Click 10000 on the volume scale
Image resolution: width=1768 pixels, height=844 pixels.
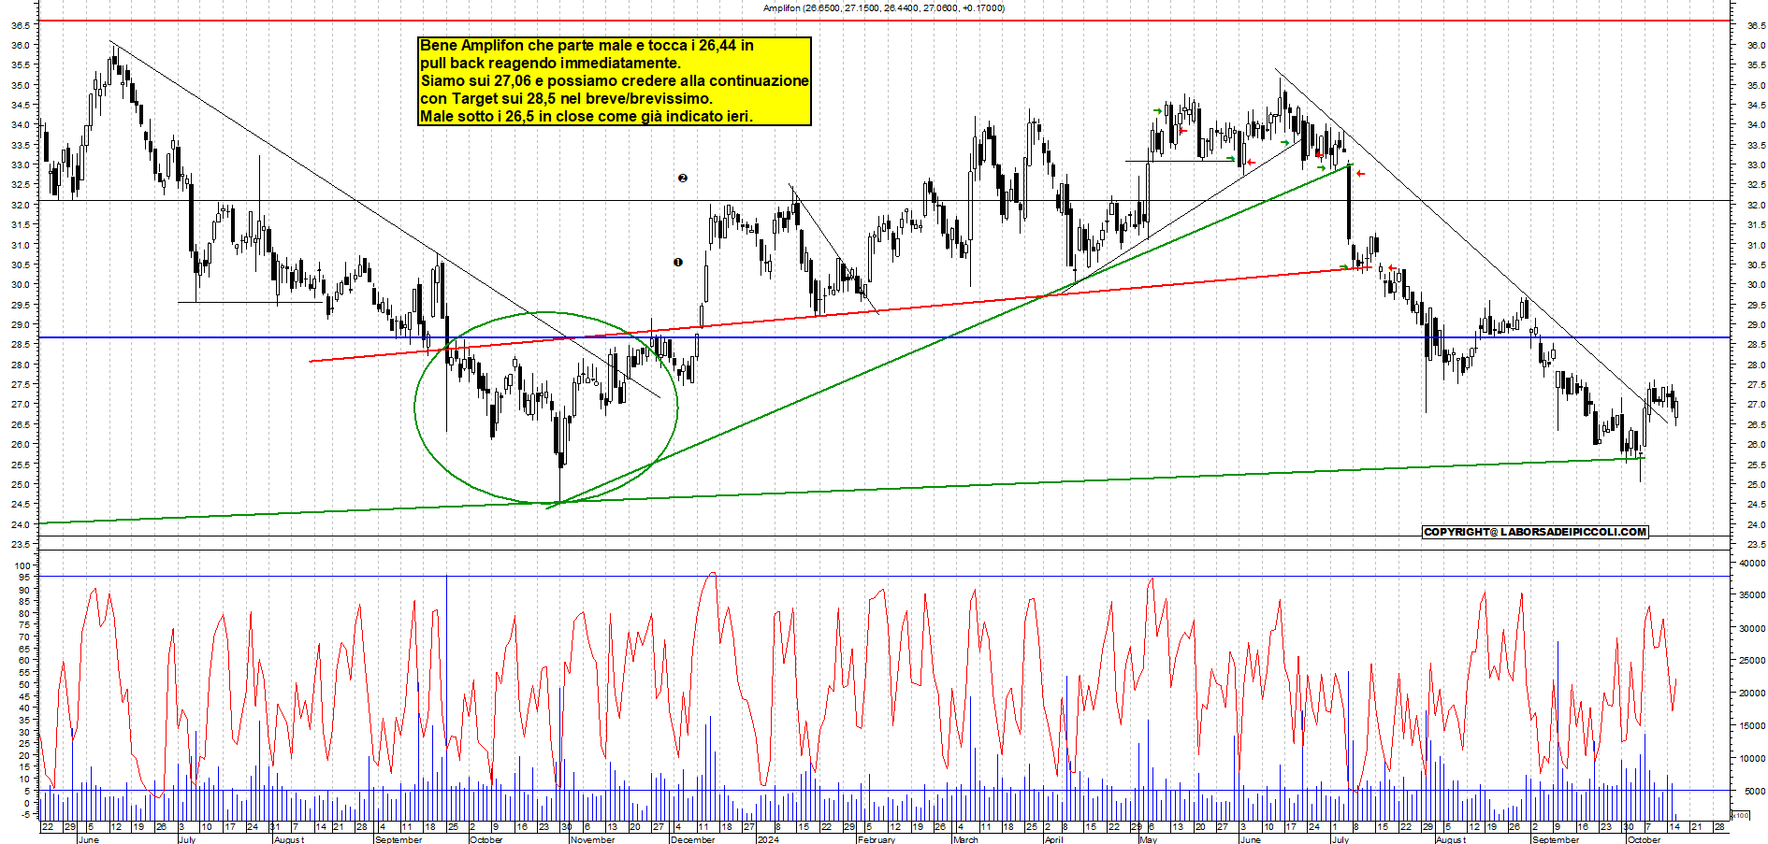click(1752, 758)
